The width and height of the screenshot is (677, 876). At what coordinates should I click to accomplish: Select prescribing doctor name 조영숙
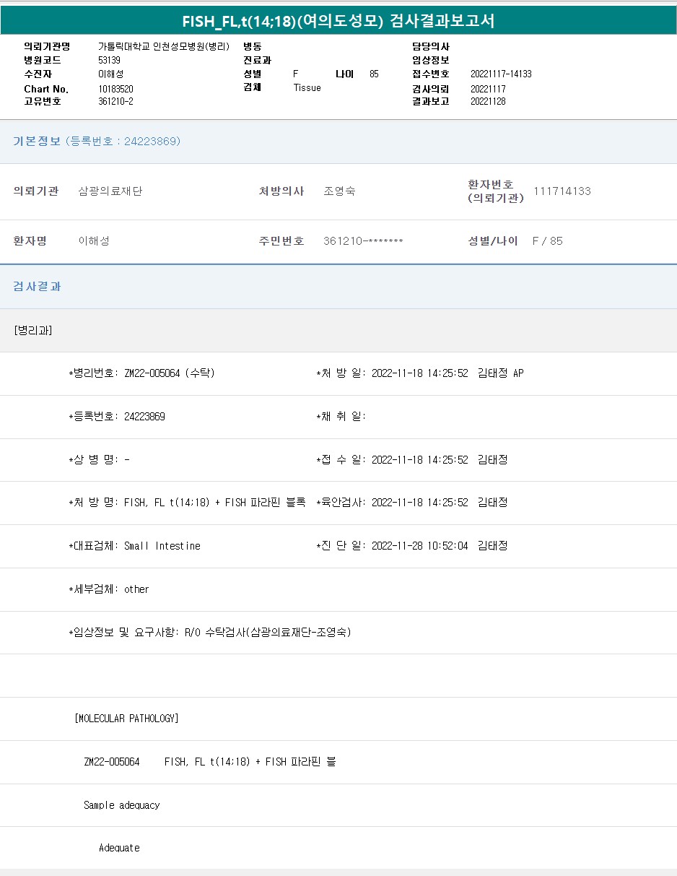point(339,191)
